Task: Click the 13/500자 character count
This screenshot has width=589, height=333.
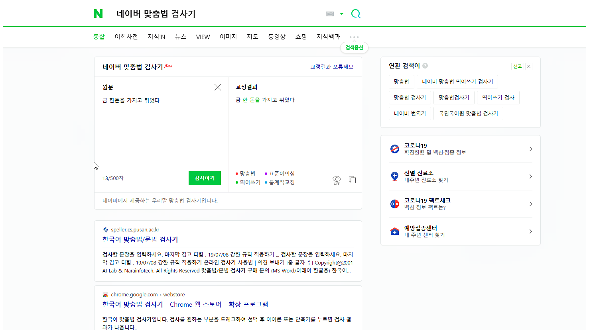Action: coord(113,178)
